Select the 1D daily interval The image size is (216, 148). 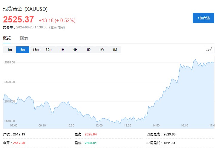coord(88,50)
